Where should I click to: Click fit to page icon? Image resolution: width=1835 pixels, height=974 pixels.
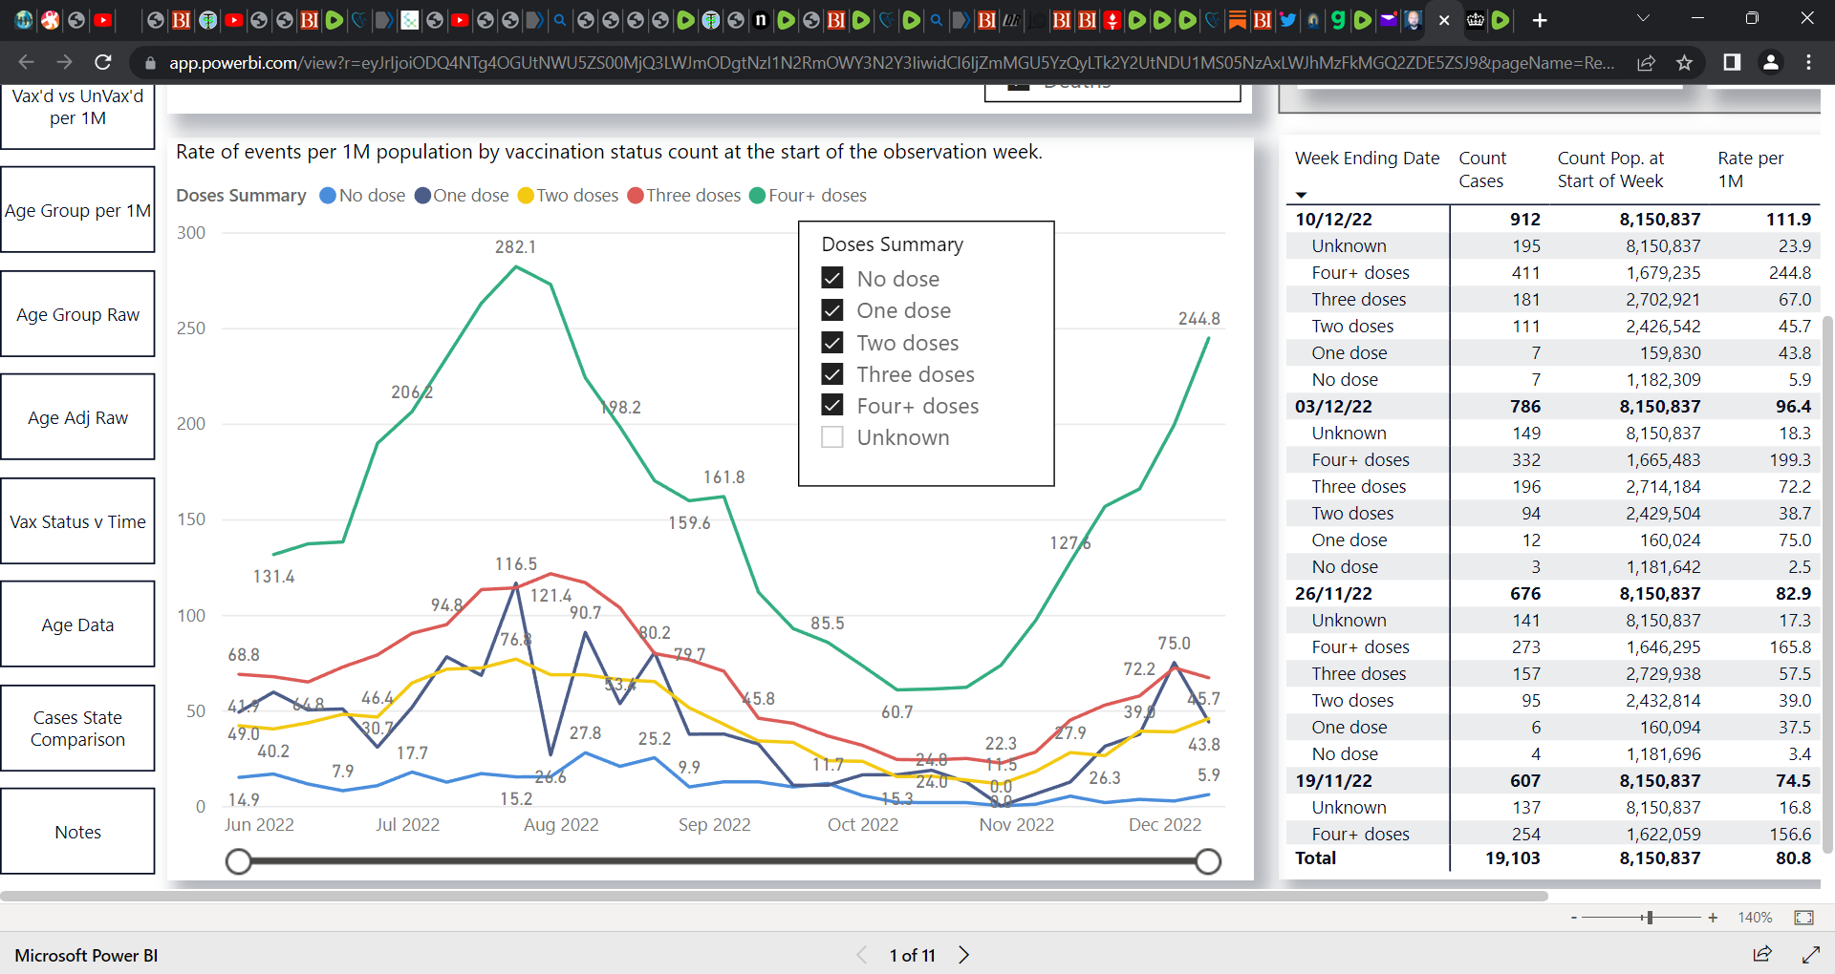(x=1803, y=918)
